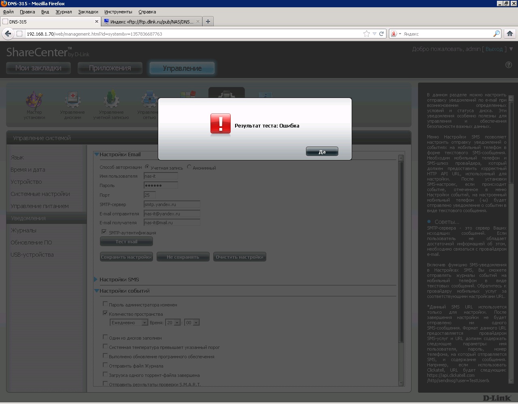Screen dimensions: 518x404
Task: Click the ShareCenter help question mark icon
Action: [509, 65]
